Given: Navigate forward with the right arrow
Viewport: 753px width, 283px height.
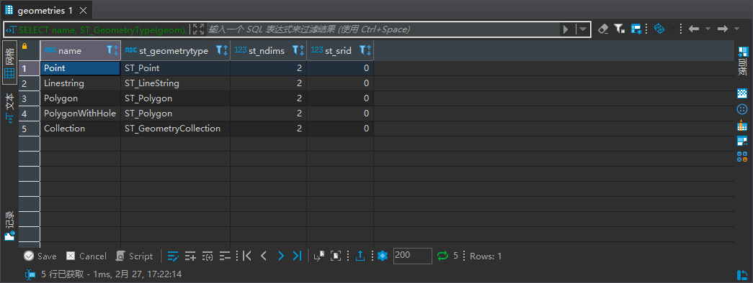Looking at the screenshot, I should click(x=722, y=29).
